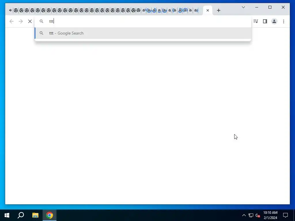Open File Explorer from taskbar
Image resolution: width=295 pixels, height=221 pixels.
[x=35, y=215]
